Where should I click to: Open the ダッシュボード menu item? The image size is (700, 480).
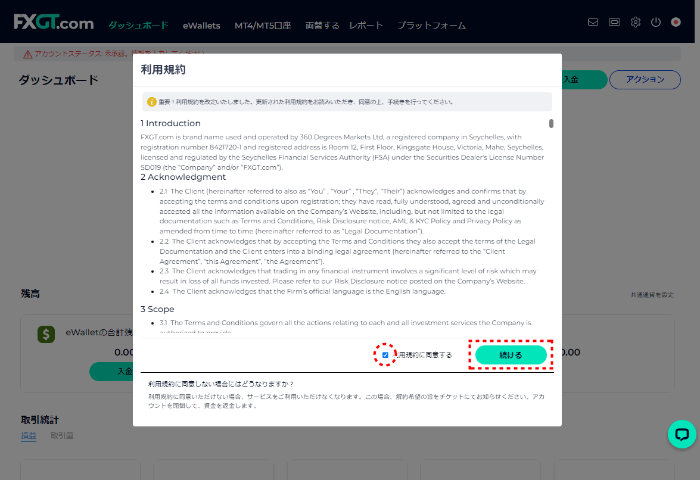click(x=138, y=26)
